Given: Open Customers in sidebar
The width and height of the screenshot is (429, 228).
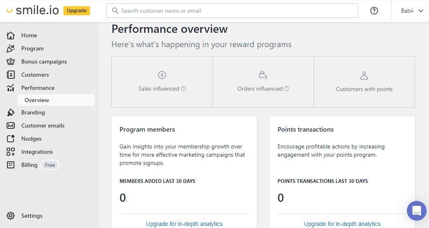Looking at the screenshot, I should (x=35, y=75).
